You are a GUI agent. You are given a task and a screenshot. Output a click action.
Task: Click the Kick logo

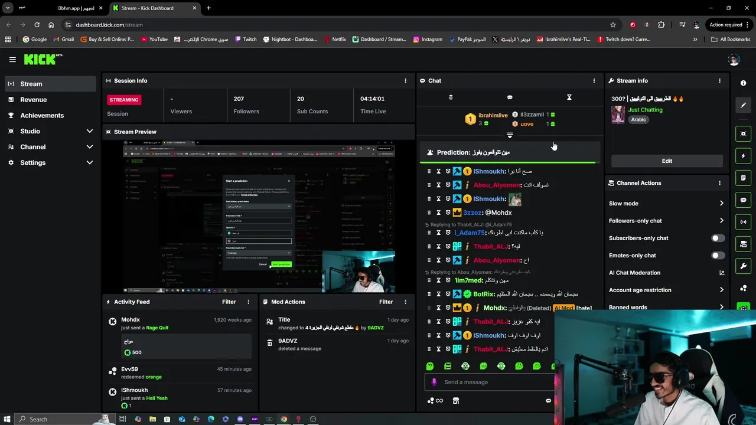(x=43, y=59)
